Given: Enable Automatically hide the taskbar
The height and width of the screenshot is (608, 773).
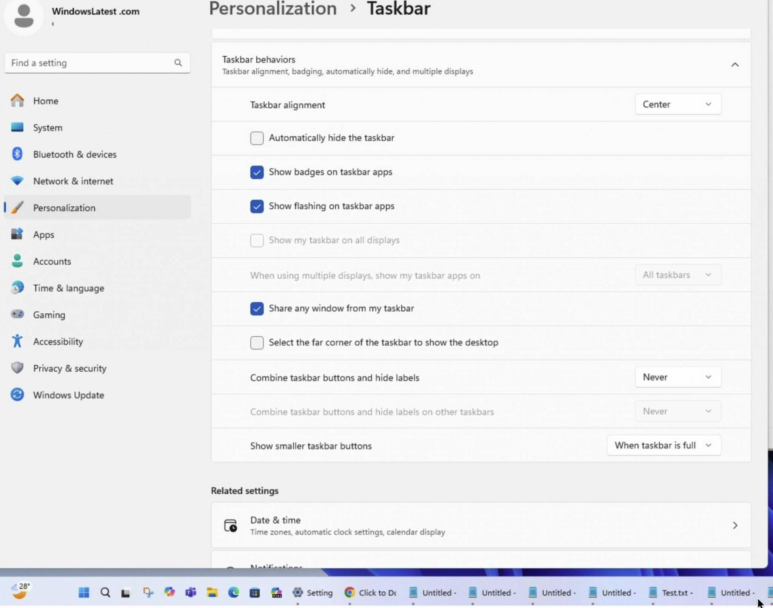Looking at the screenshot, I should coord(257,138).
